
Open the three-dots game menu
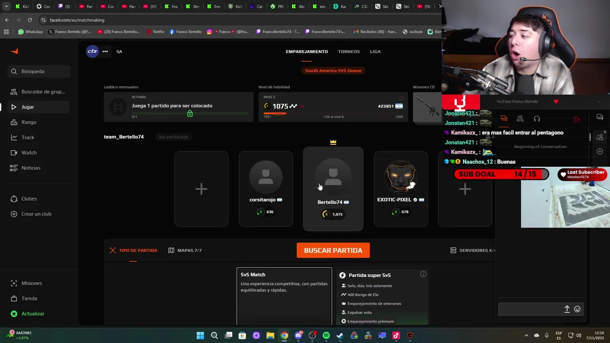point(105,51)
